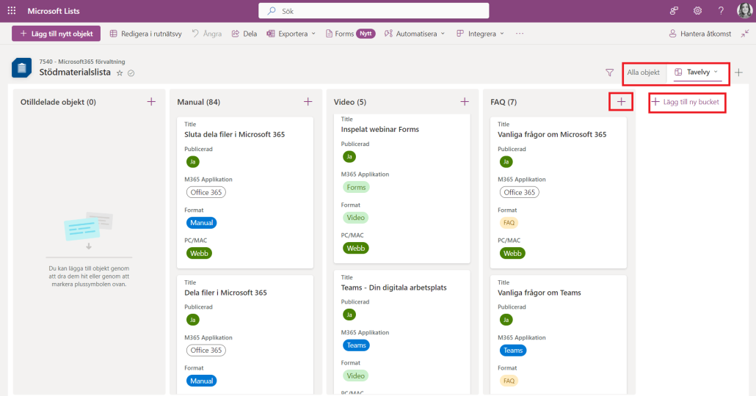
Task: Favorite the list with the star icon
Action: pos(120,73)
